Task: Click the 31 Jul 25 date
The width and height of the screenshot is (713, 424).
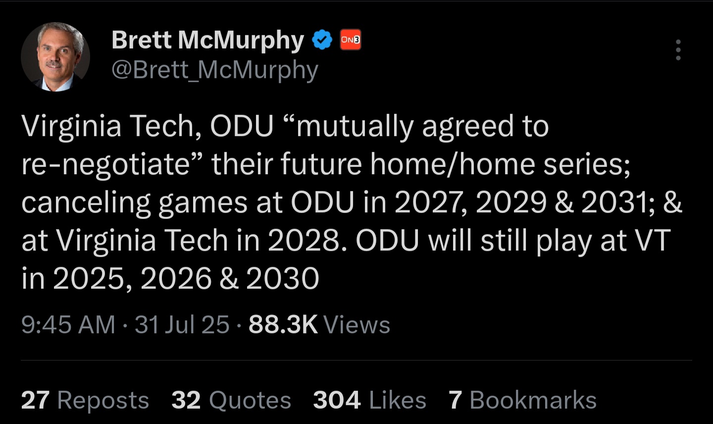Action: coord(182,325)
